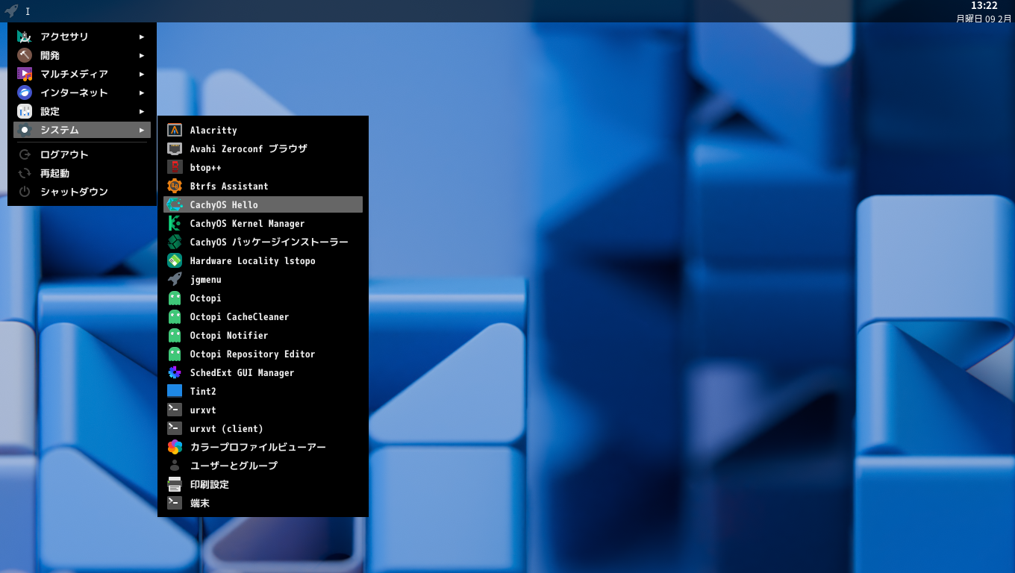Screen dimensions: 1015x573
Task: Select the システム category
Action: pyautogui.click(x=82, y=130)
